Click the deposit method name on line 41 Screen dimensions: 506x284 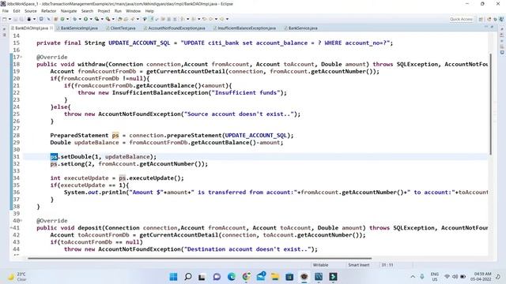click(89, 228)
